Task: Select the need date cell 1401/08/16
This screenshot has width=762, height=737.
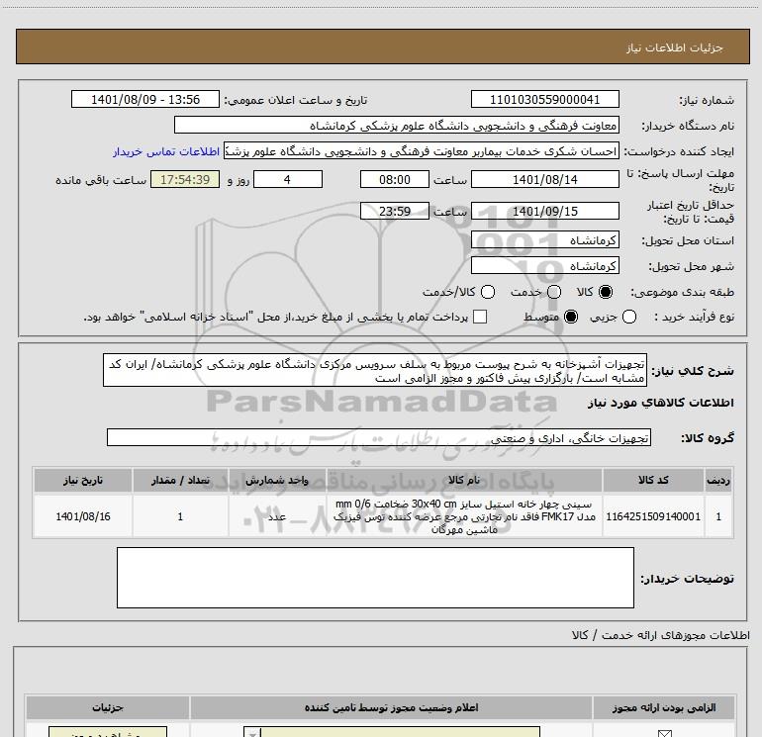Action: pos(83,516)
